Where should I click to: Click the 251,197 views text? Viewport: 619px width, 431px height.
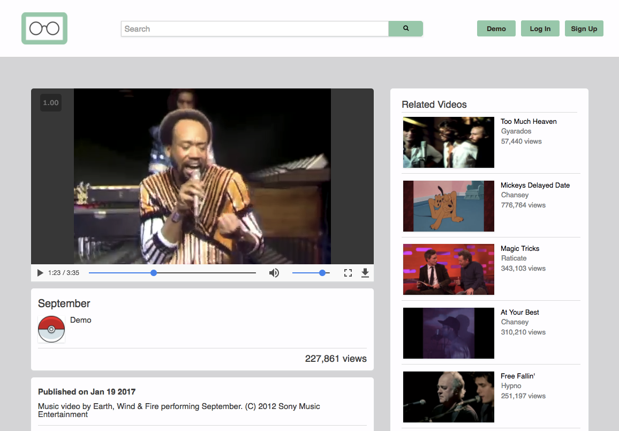tap(523, 396)
